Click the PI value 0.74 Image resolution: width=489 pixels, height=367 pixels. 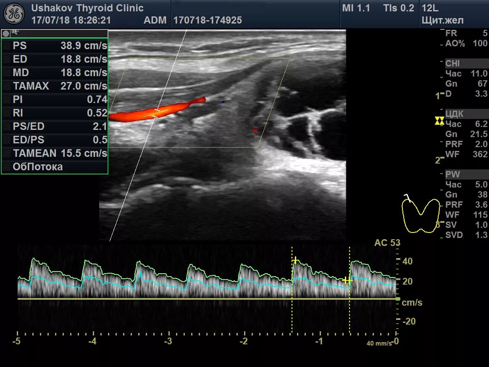click(x=97, y=100)
